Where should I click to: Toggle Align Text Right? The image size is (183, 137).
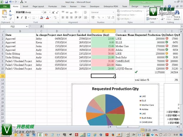coord(71,17)
